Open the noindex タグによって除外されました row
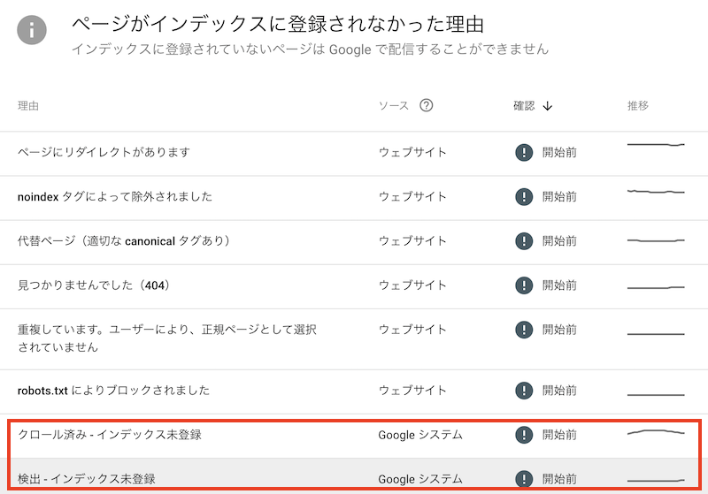The height and width of the screenshot is (494, 708). click(x=115, y=196)
